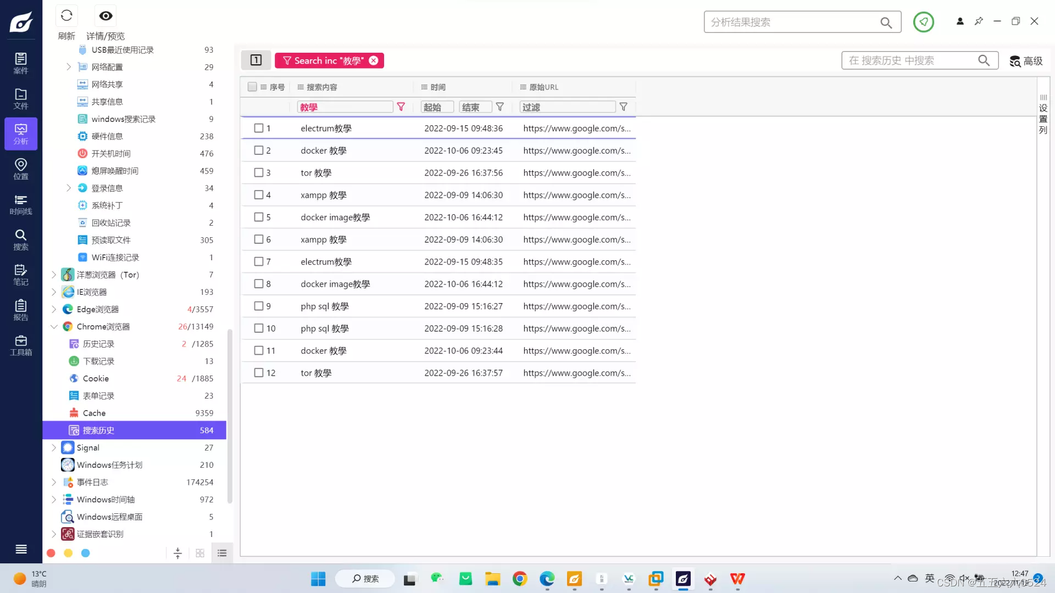Click the search content filter funnel icon
Screen dimensions: 1055x593
(401, 107)
